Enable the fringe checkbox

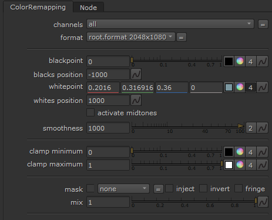point(239,188)
